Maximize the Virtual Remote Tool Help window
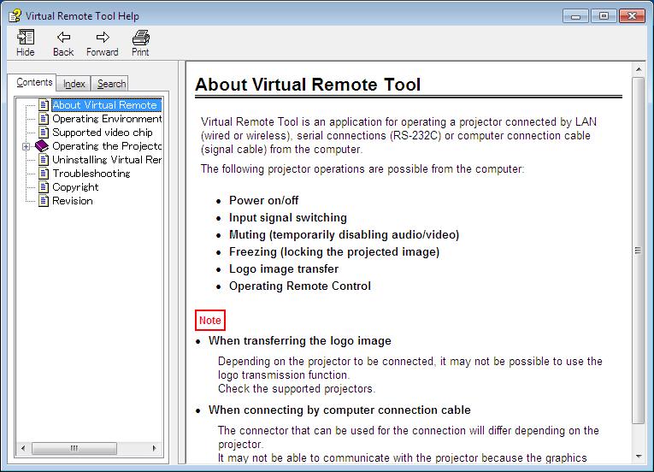The width and height of the screenshot is (654, 472). (x=604, y=16)
